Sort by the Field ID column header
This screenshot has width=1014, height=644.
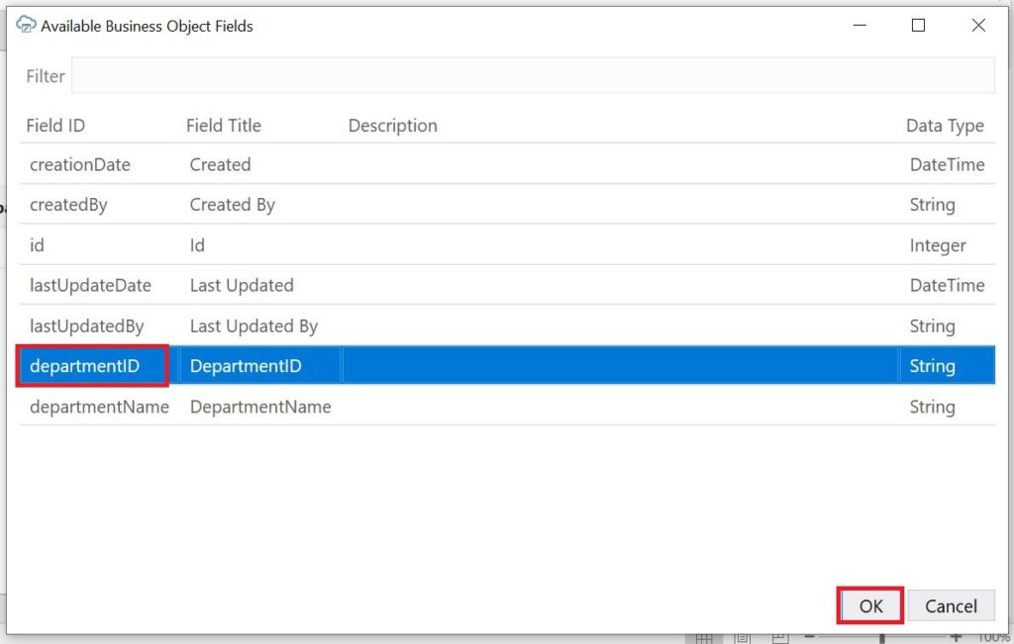coord(55,126)
